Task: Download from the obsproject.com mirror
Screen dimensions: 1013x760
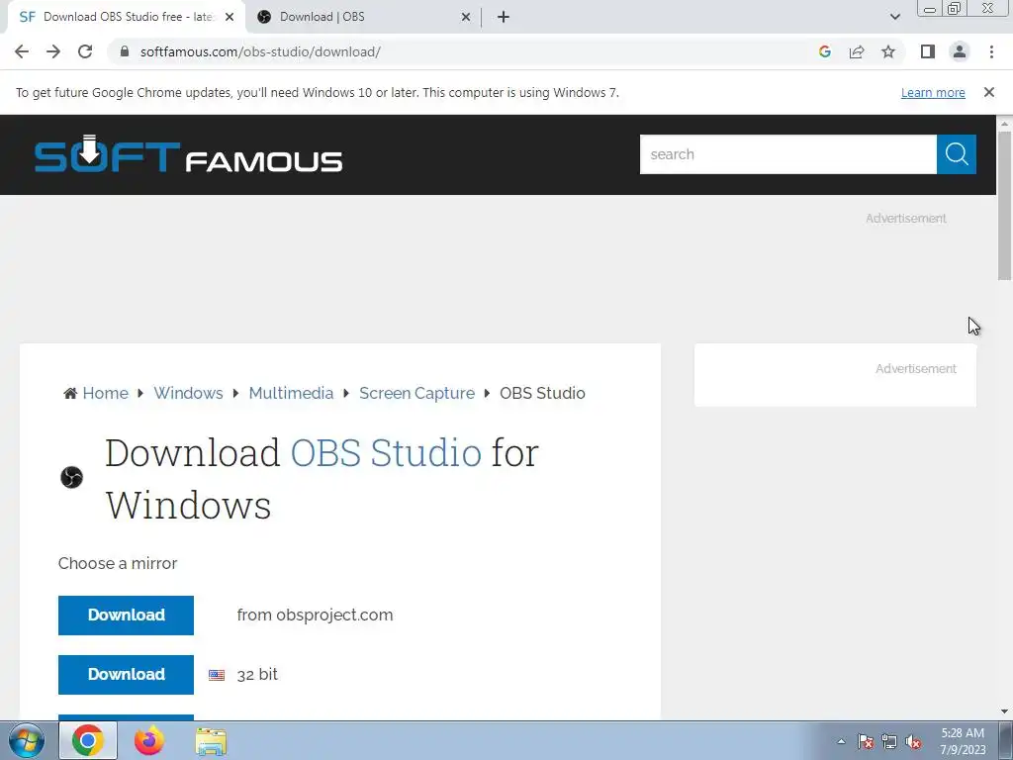Action: tap(126, 616)
